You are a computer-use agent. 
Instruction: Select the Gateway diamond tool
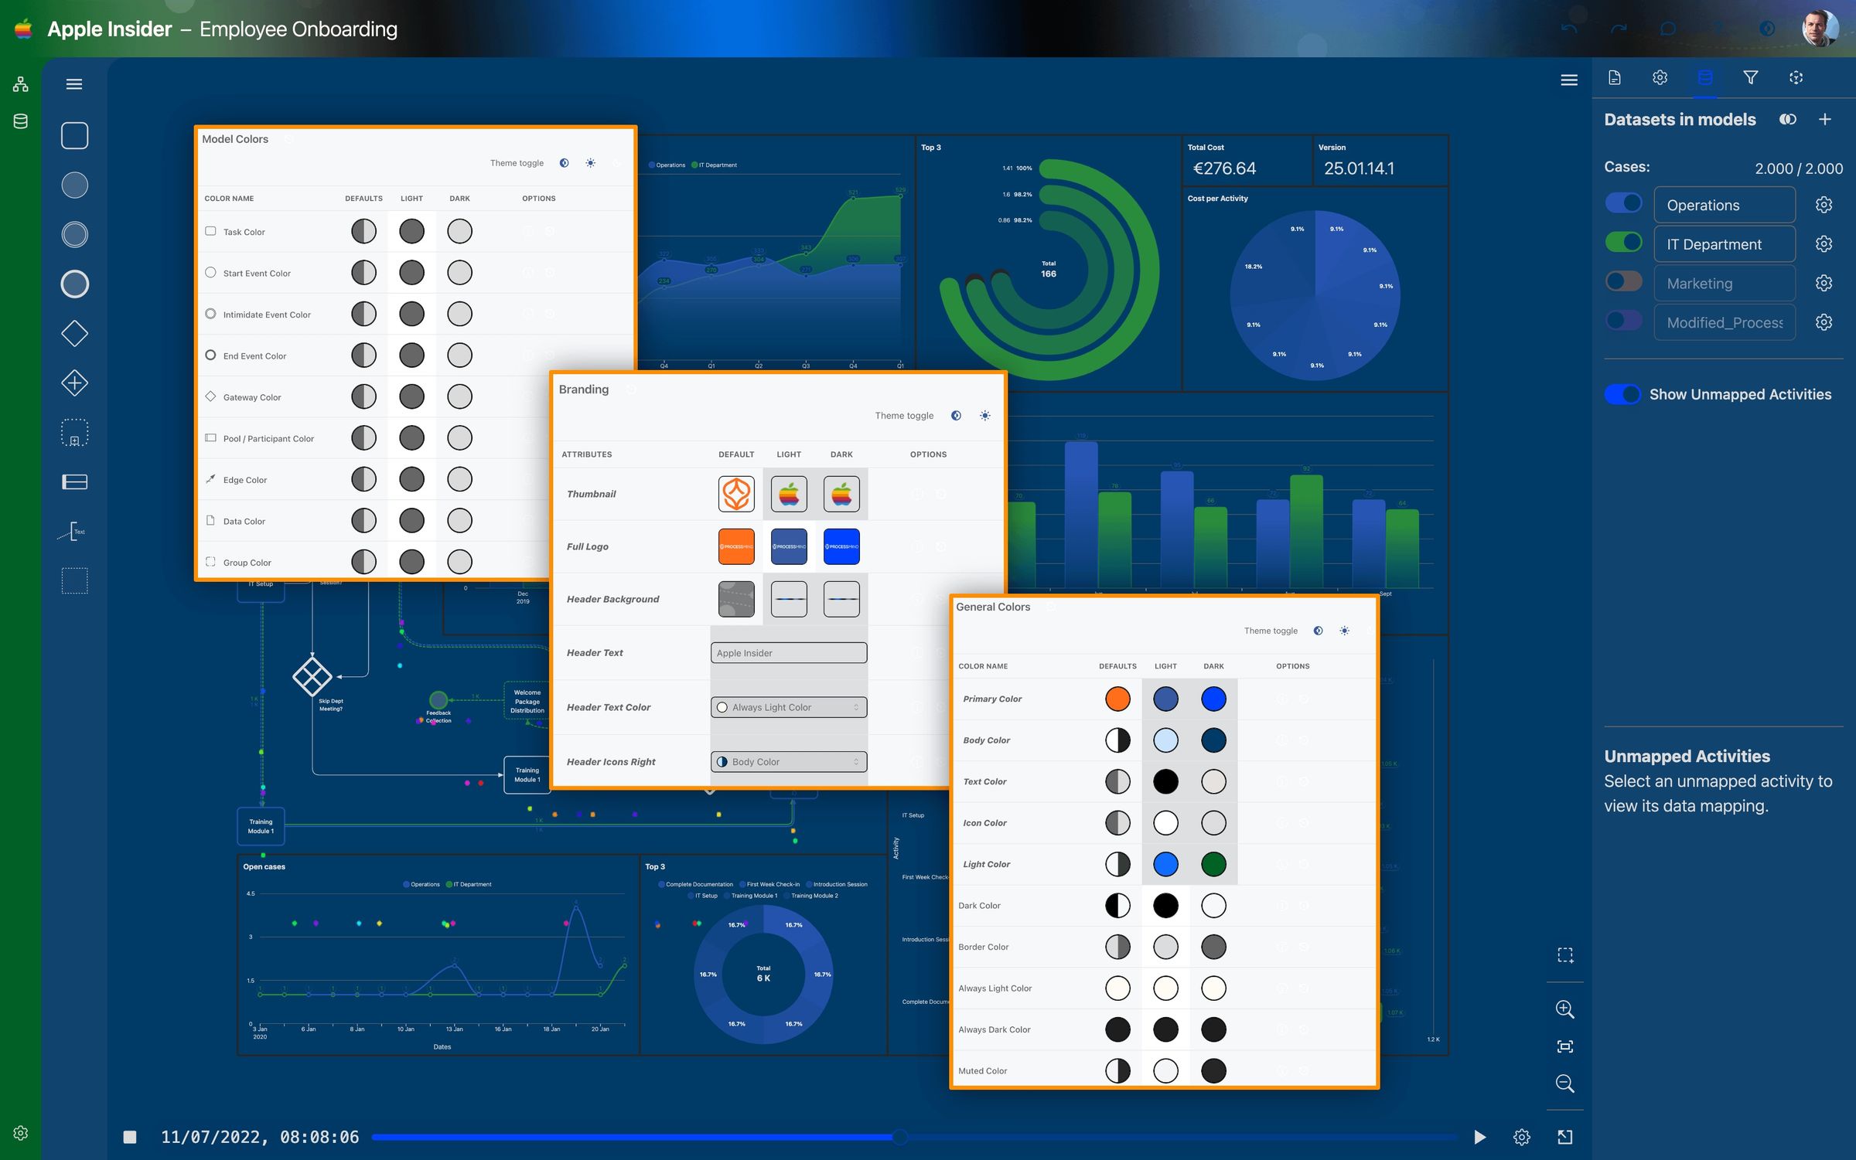pos(74,333)
